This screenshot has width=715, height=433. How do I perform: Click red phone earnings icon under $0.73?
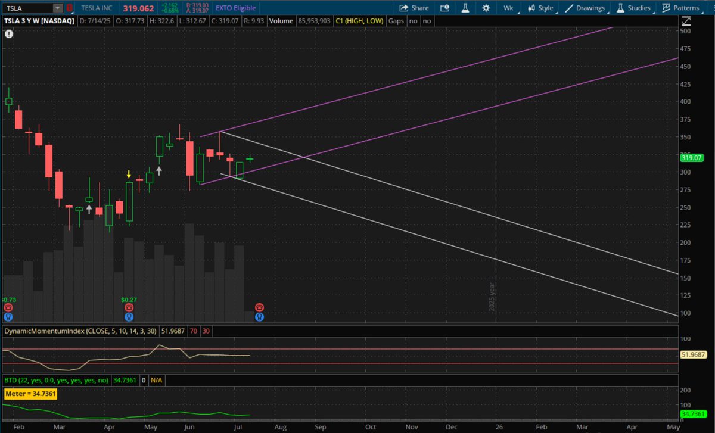coord(7,307)
